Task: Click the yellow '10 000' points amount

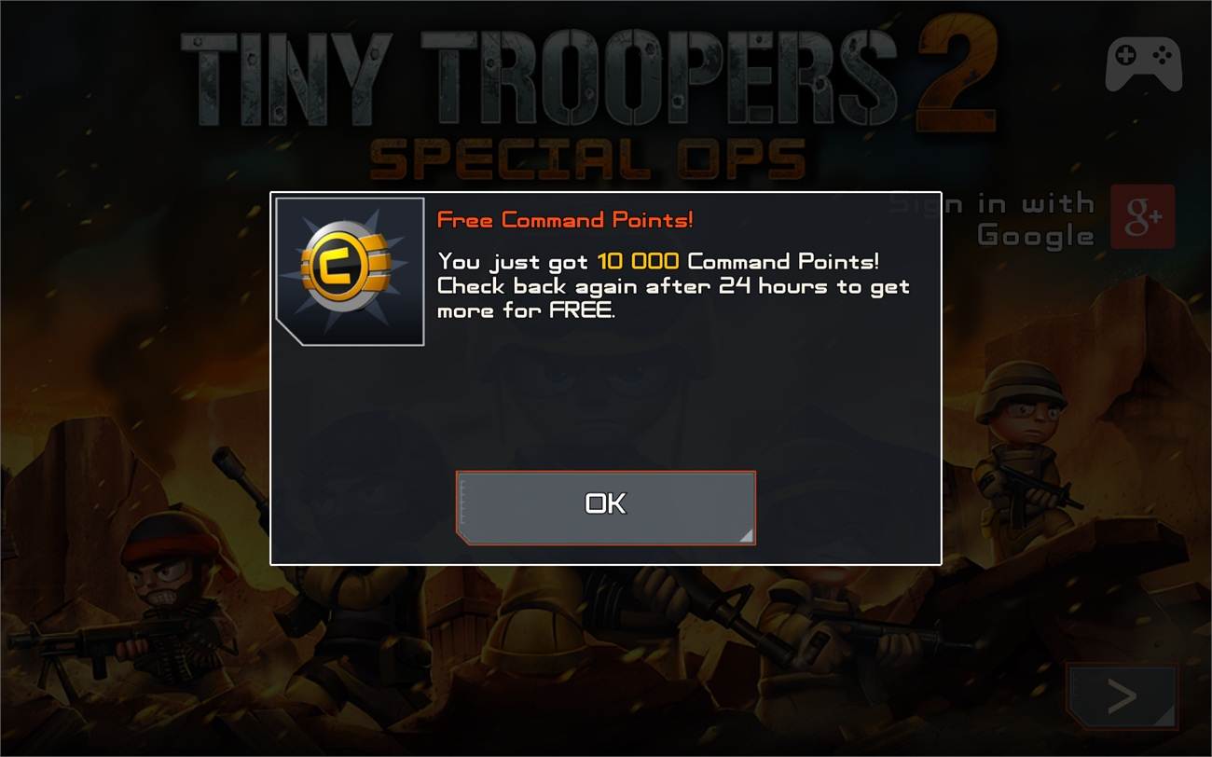Action: coord(638,261)
